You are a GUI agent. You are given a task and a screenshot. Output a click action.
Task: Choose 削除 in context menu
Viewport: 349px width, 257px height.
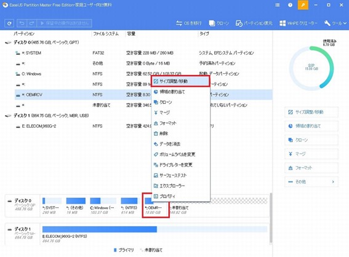pyautogui.click(x=180, y=133)
